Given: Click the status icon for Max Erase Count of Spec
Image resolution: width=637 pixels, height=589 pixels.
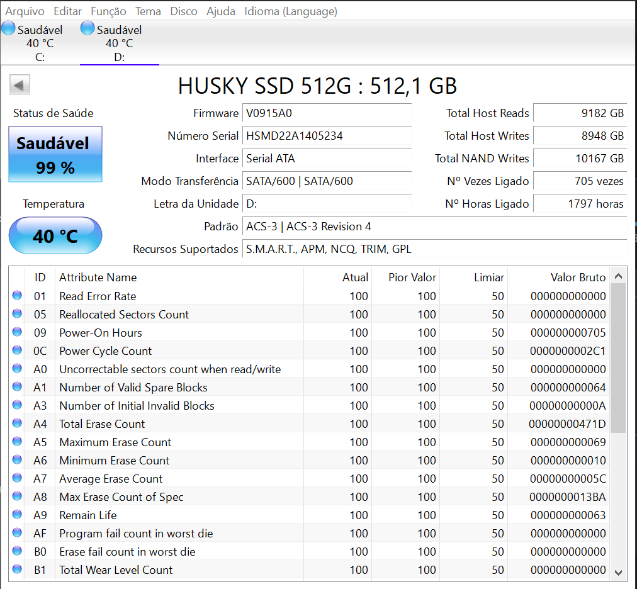Looking at the screenshot, I should [x=17, y=496].
